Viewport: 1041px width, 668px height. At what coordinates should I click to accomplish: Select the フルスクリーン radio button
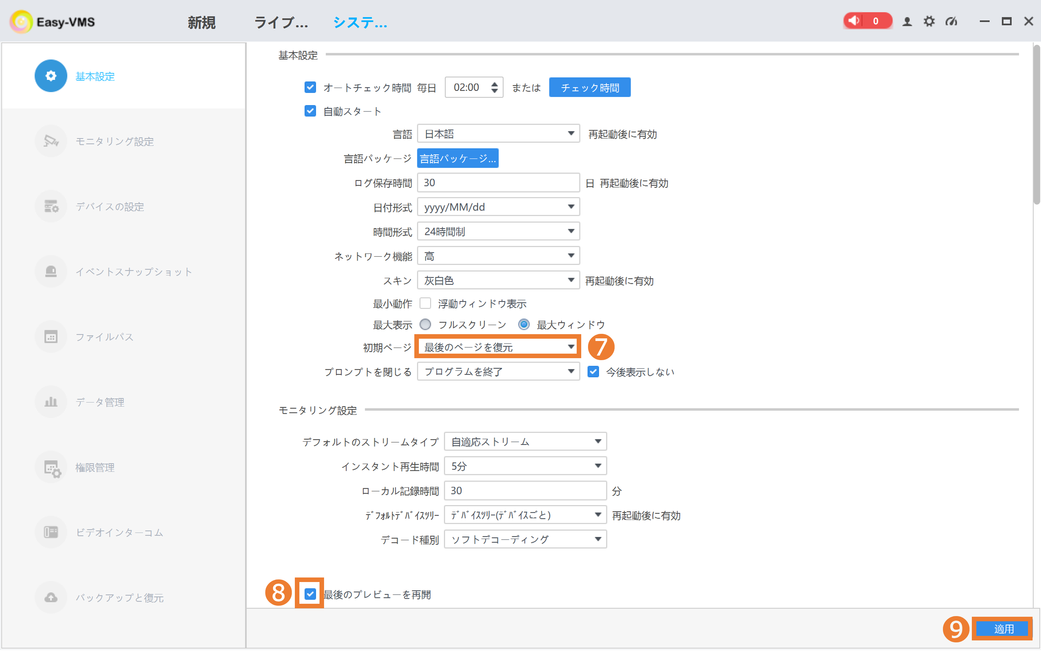(425, 324)
